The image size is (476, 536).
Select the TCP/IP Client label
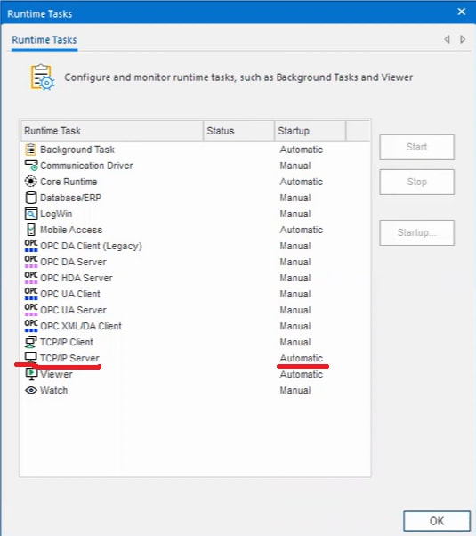pos(67,343)
